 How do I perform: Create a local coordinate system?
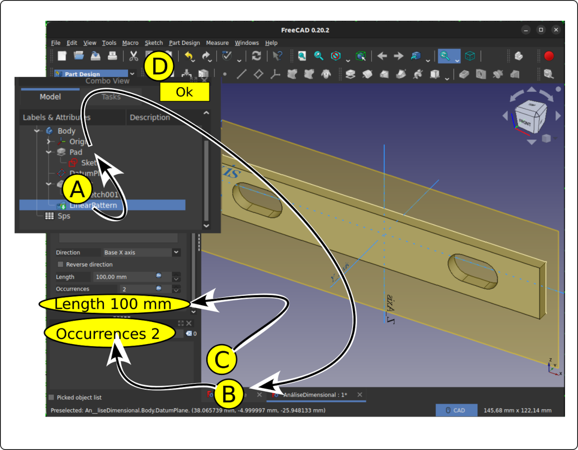pyautogui.click(x=275, y=74)
